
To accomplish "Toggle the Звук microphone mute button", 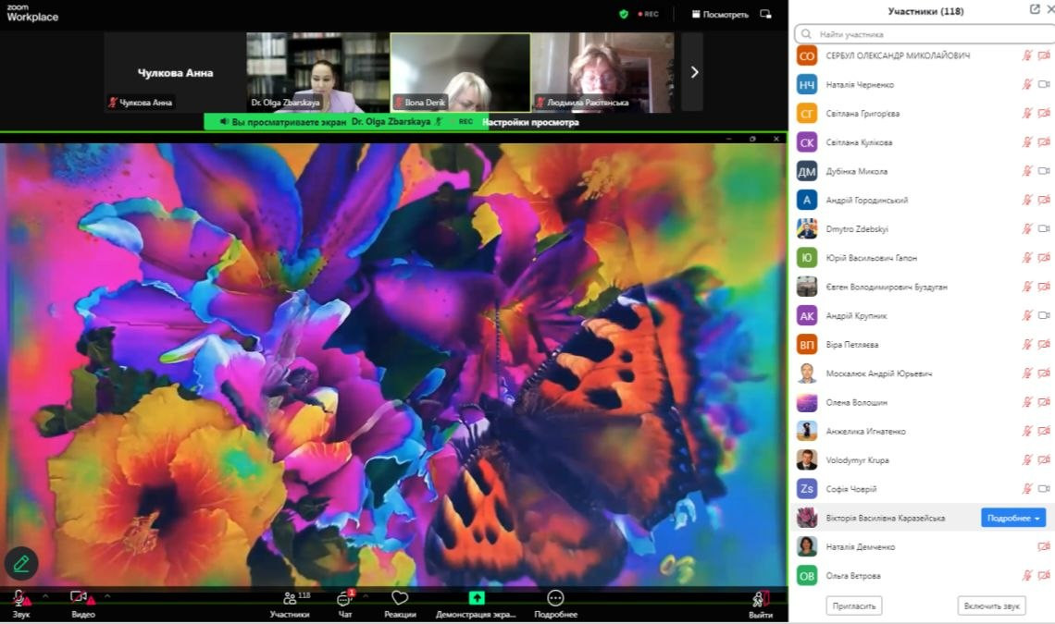I will click(18, 598).
